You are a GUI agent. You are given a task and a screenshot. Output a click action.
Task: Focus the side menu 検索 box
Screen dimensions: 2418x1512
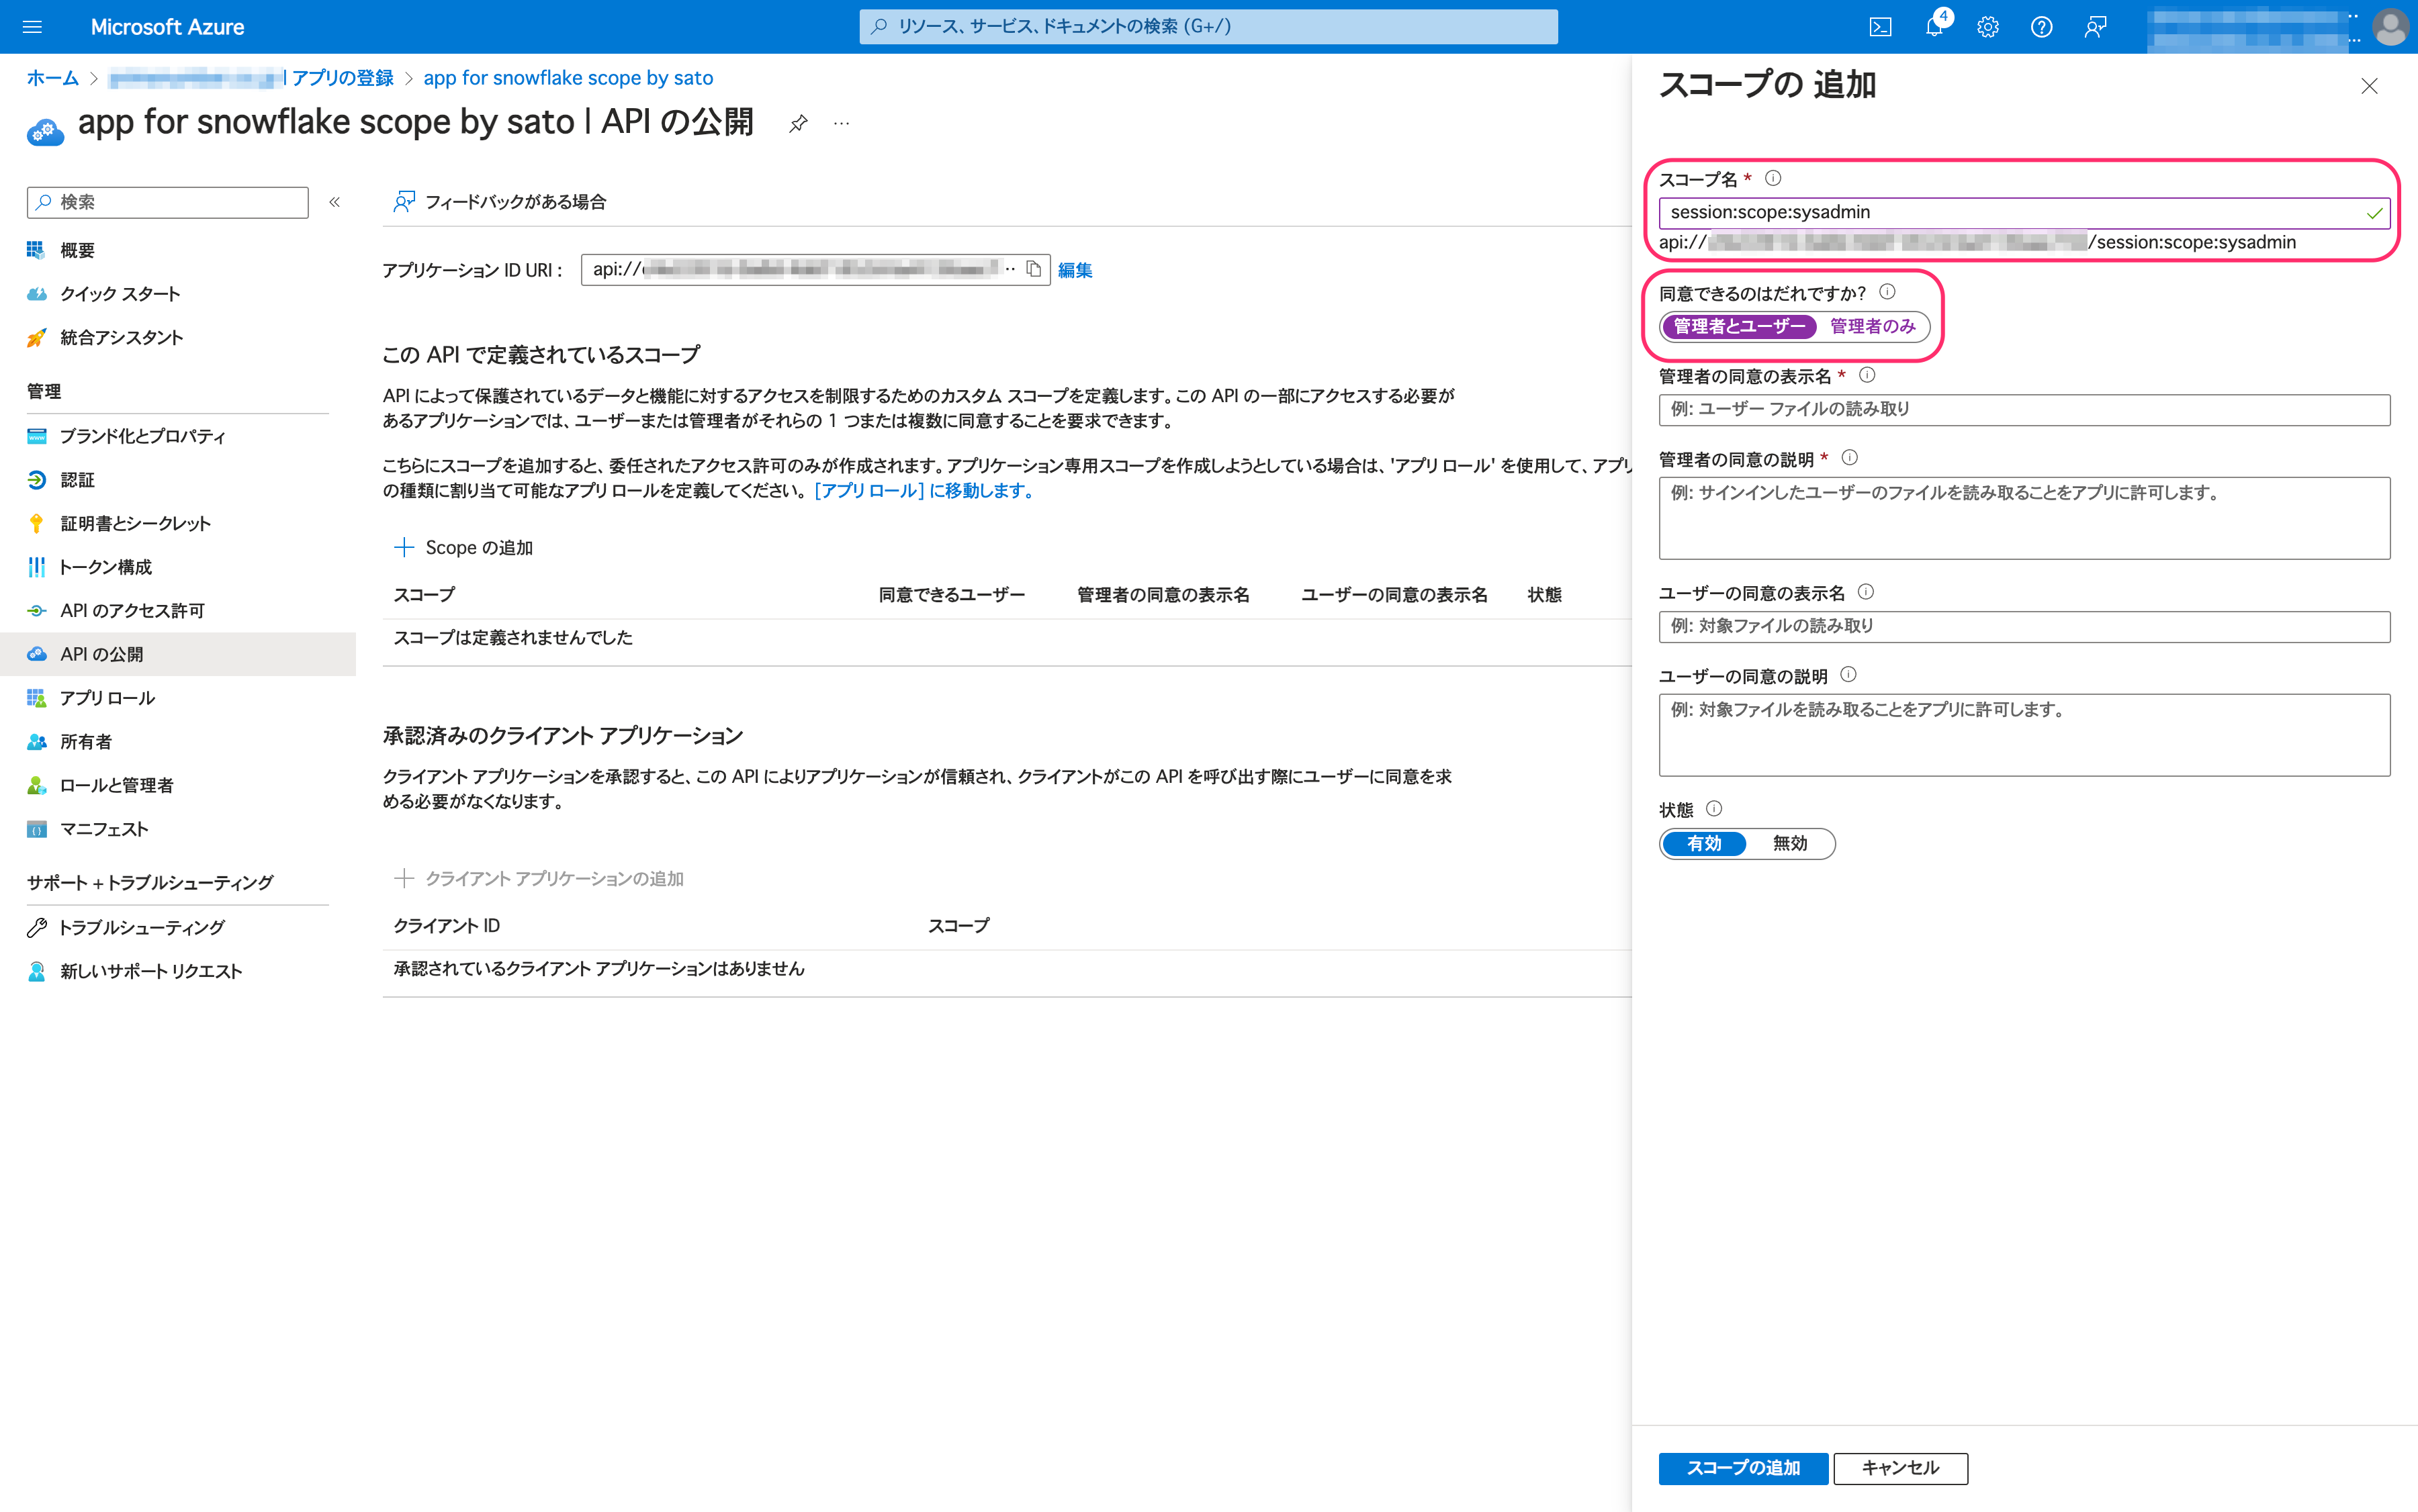[168, 202]
